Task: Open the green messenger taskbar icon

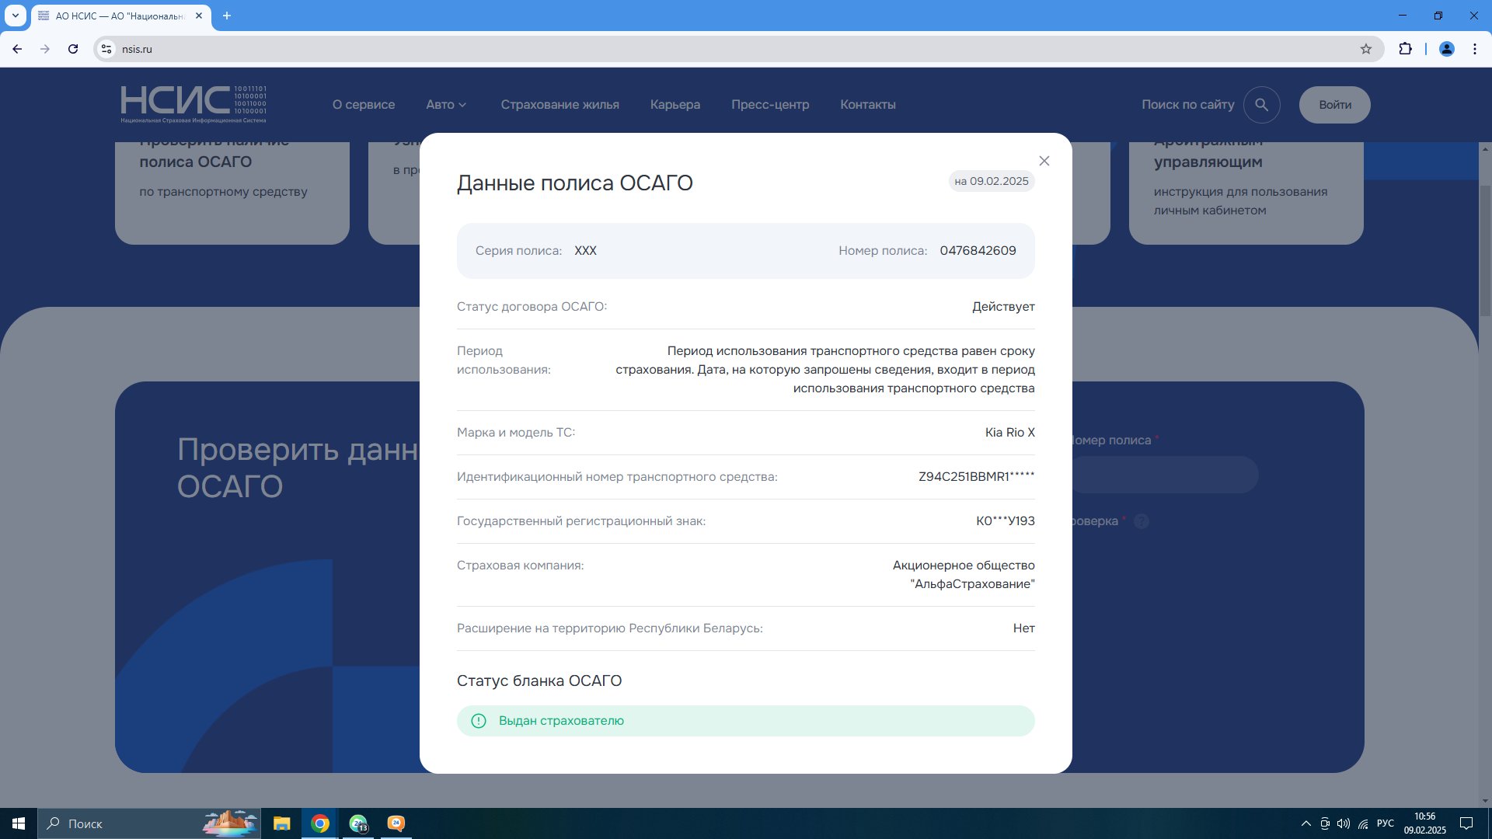Action: click(x=358, y=823)
